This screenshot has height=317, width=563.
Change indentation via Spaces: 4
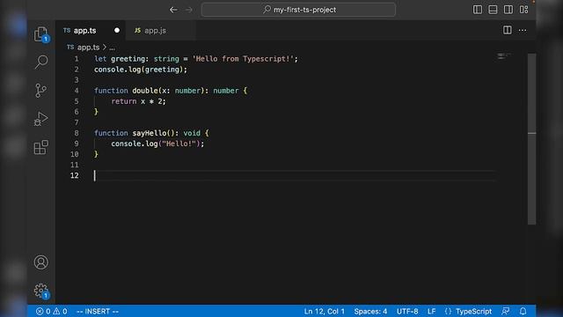coord(370,311)
